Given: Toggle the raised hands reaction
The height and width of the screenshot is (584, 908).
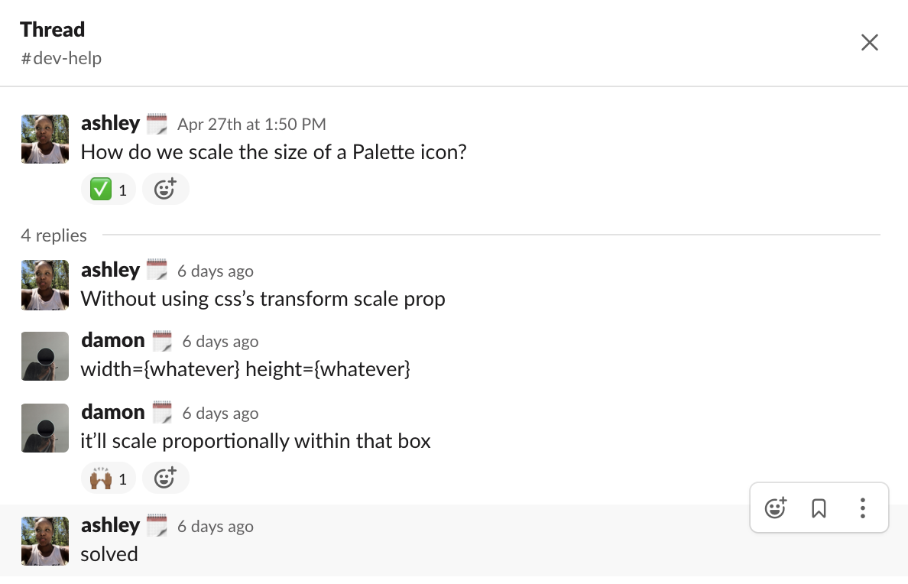Looking at the screenshot, I should [x=109, y=479].
